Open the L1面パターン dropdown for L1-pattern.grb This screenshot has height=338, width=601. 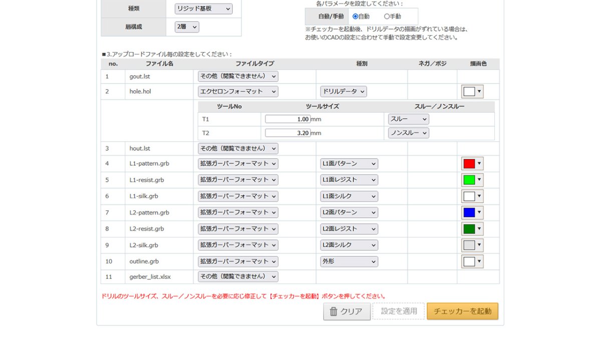coord(349,163)
